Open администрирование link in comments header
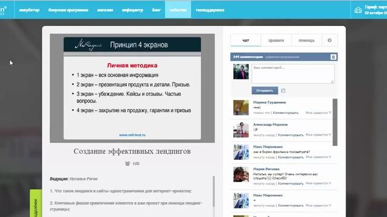 pos(282,57)
